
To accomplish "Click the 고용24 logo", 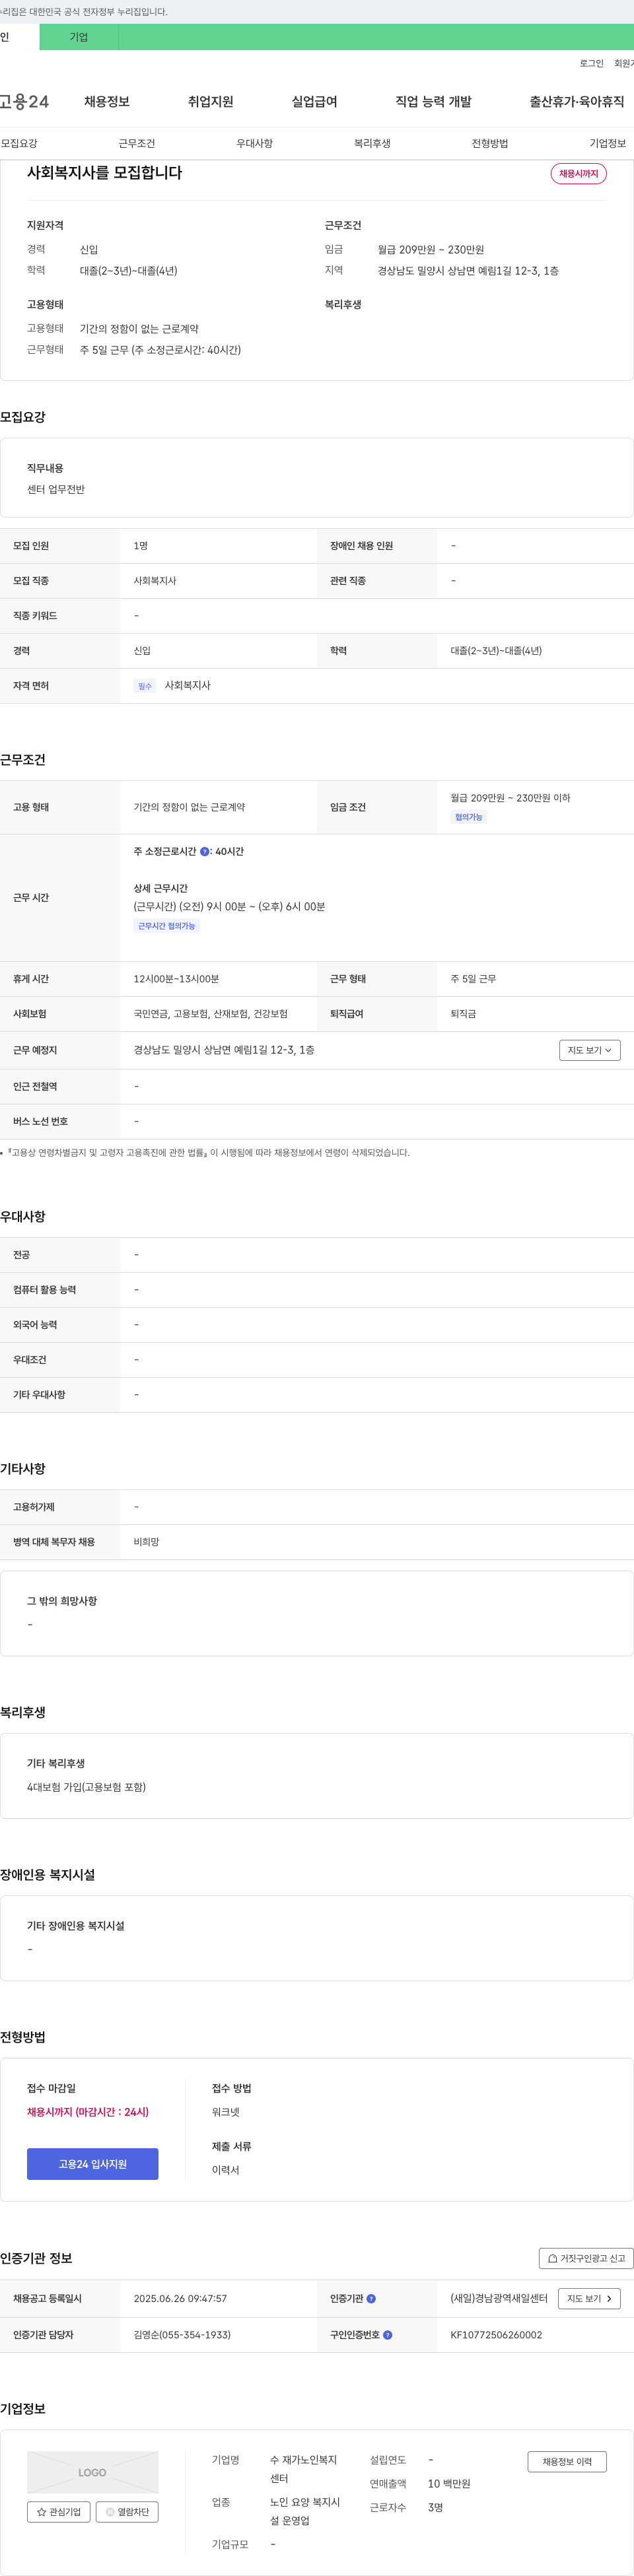I will coord(24,101).
